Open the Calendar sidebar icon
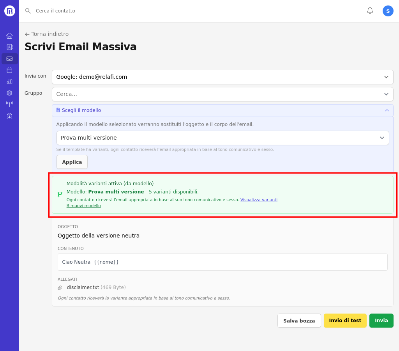The width and height of the screenshot is (399, 351). tap(9, 70)
